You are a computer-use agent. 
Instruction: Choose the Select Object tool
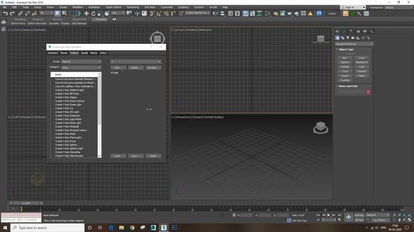point(58,14)
